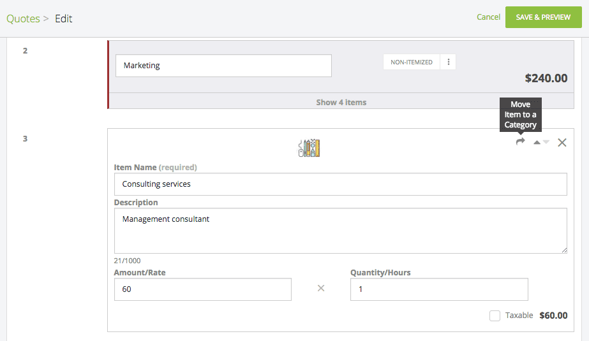Click the Move Item to Category arrow icon
This screenshot has width=589, height=341.
[521, 142]
